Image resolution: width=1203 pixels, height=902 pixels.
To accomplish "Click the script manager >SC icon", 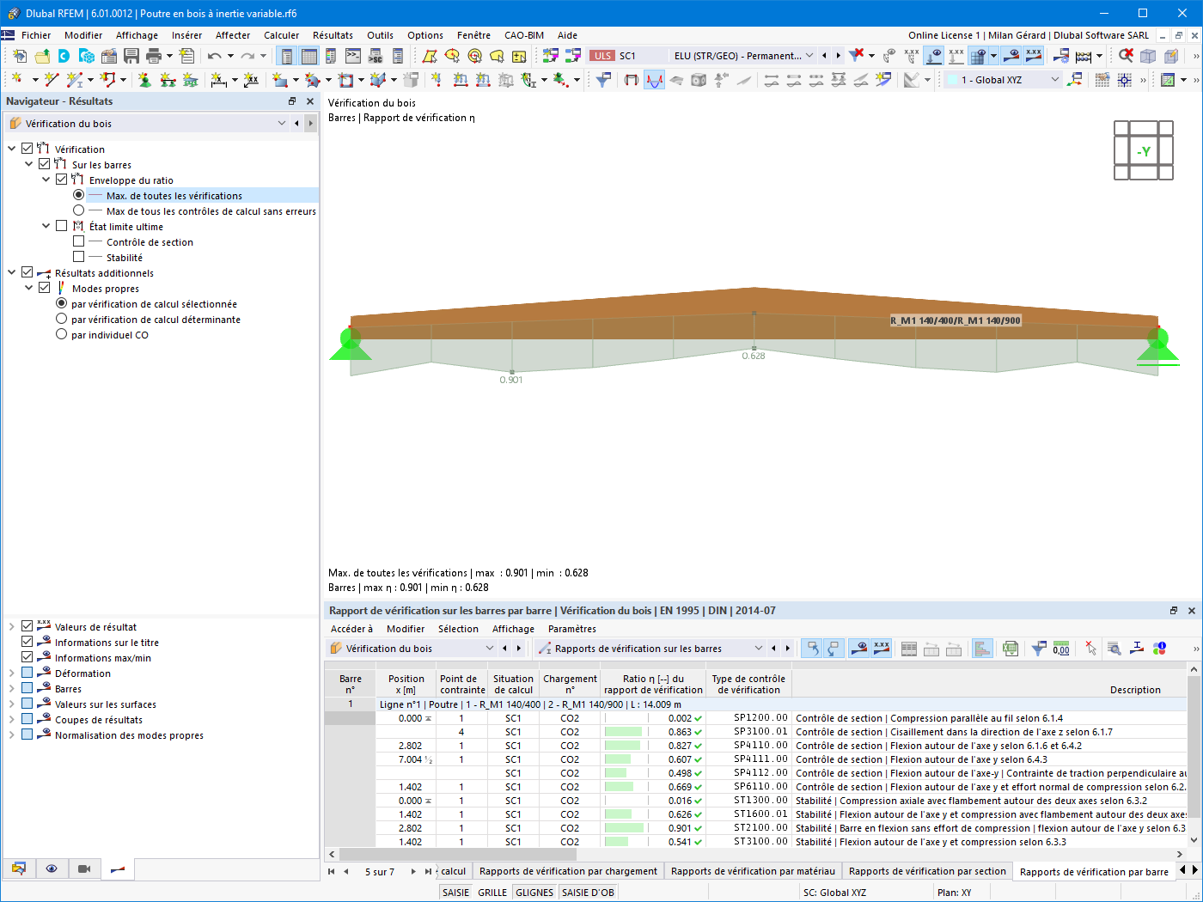I will [376, 56].
